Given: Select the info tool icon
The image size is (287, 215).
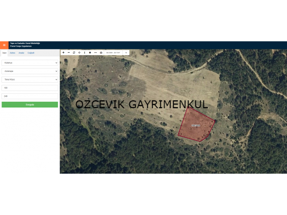Looking at the screenshot, I should pos(85,52).
